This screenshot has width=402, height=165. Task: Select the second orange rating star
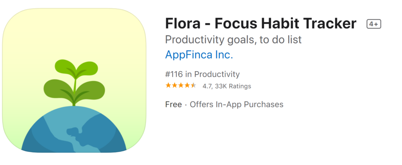pos(175,86)
